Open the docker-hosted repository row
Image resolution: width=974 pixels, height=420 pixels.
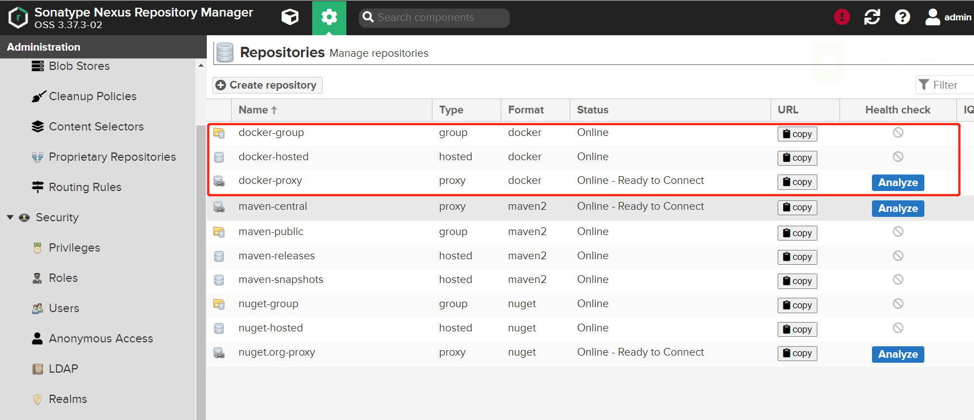[590, 157]
